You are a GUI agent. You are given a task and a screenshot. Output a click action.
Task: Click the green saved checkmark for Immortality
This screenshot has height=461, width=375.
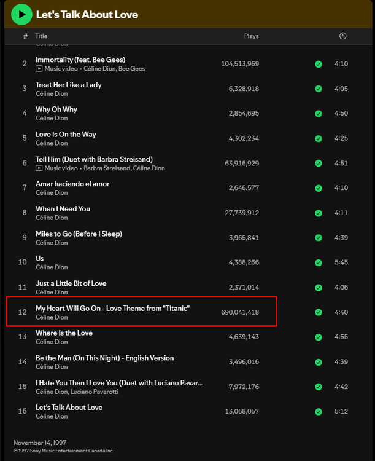click(x=319, y=64)
